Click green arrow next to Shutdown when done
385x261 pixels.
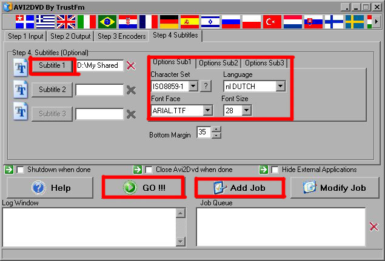[x=9, y=170]
